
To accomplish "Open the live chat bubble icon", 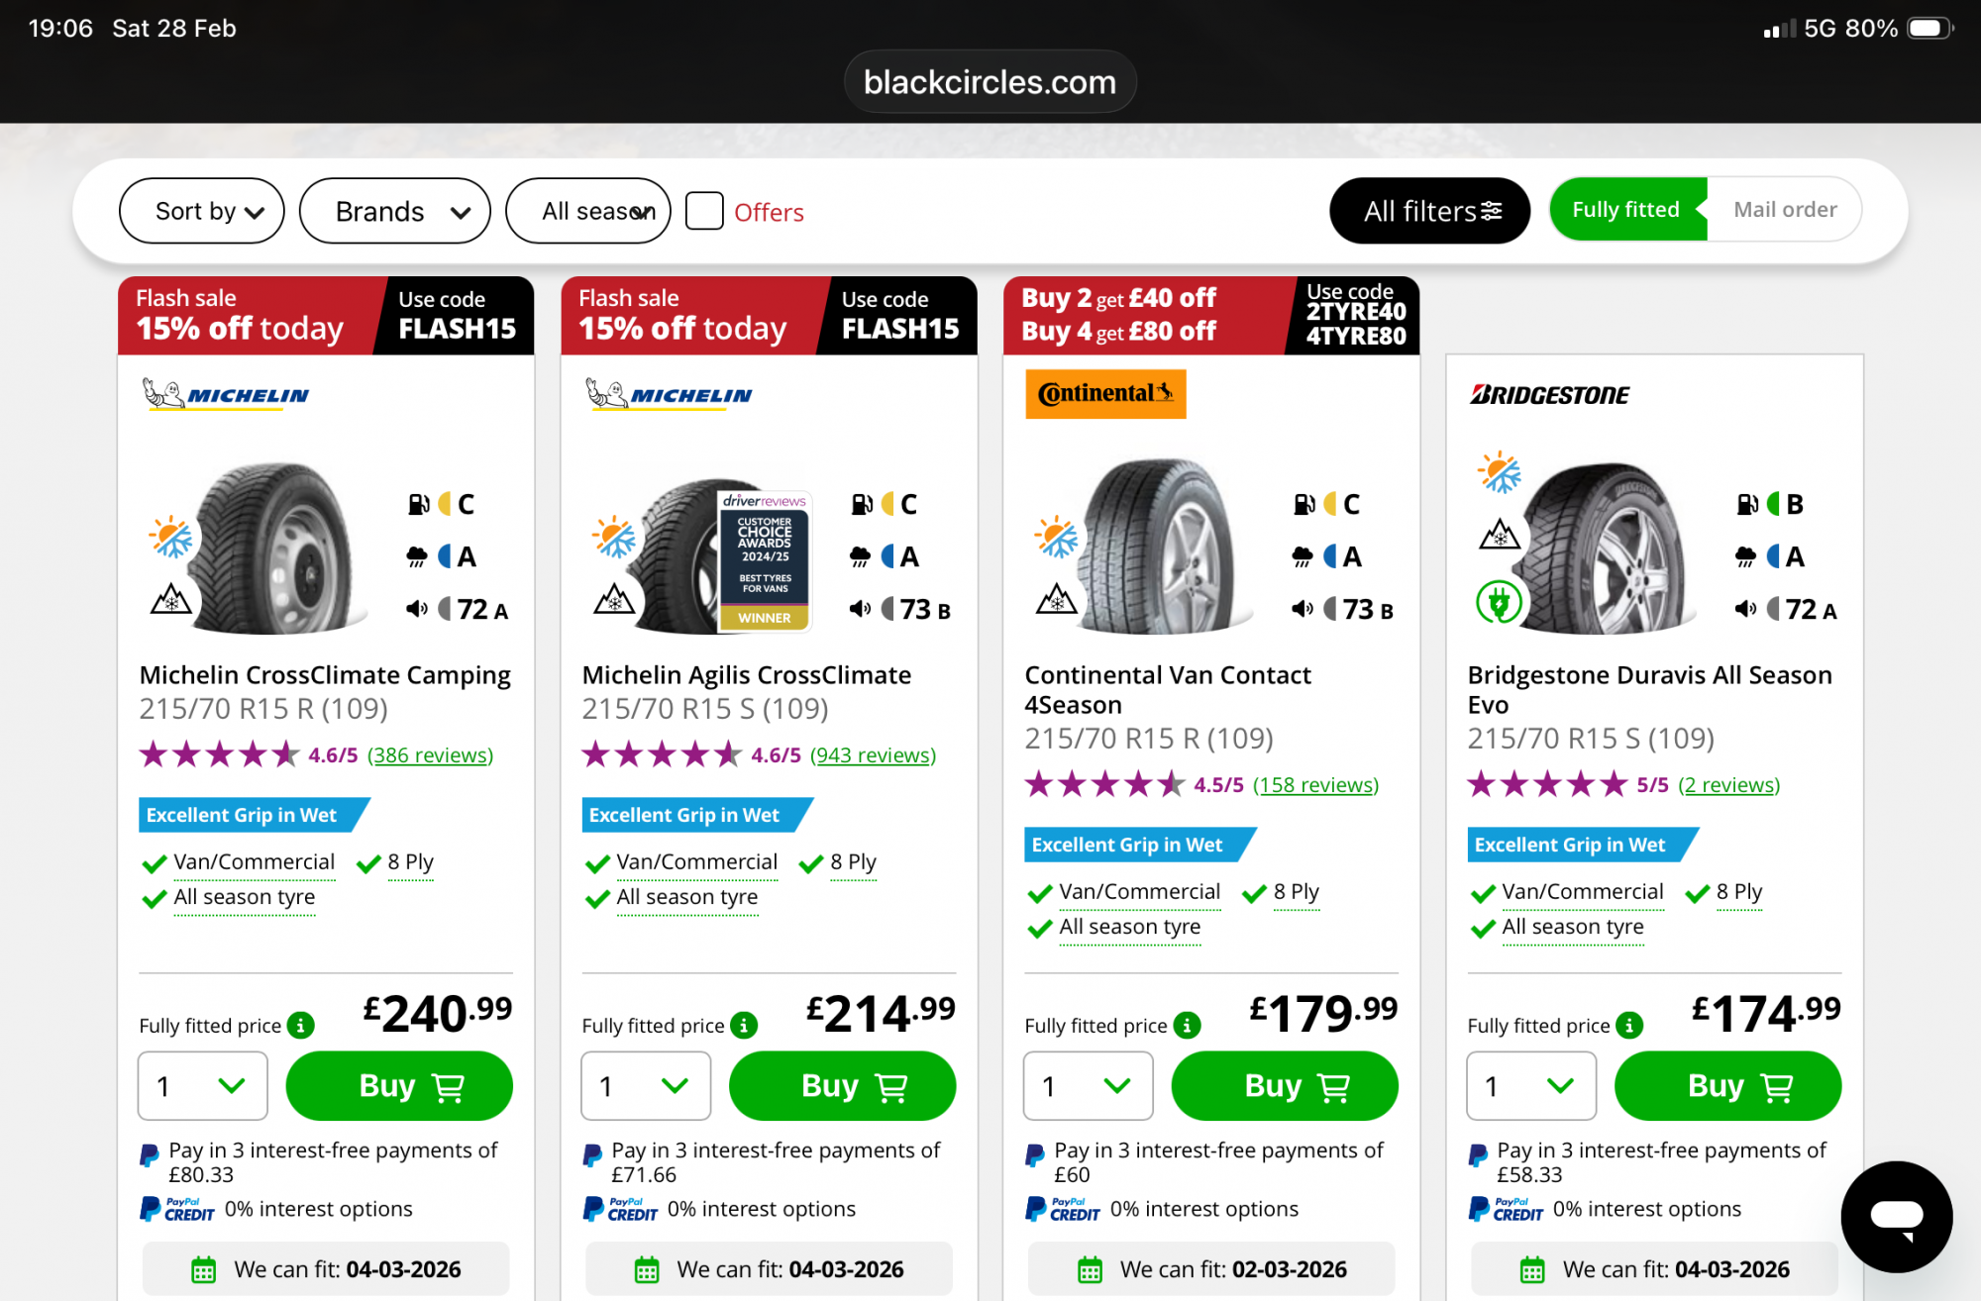I will pyautogui.click(x=1896, y=1216).
